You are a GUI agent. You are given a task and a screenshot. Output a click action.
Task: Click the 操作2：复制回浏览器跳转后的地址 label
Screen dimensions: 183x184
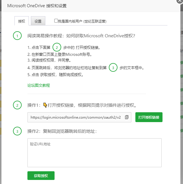62,131
